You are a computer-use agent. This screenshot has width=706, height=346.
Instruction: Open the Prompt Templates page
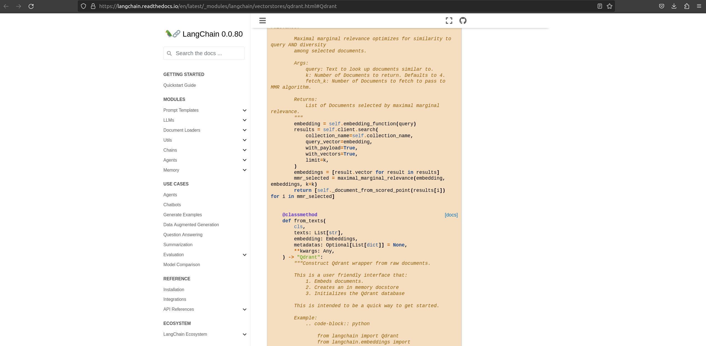point(181,110)
